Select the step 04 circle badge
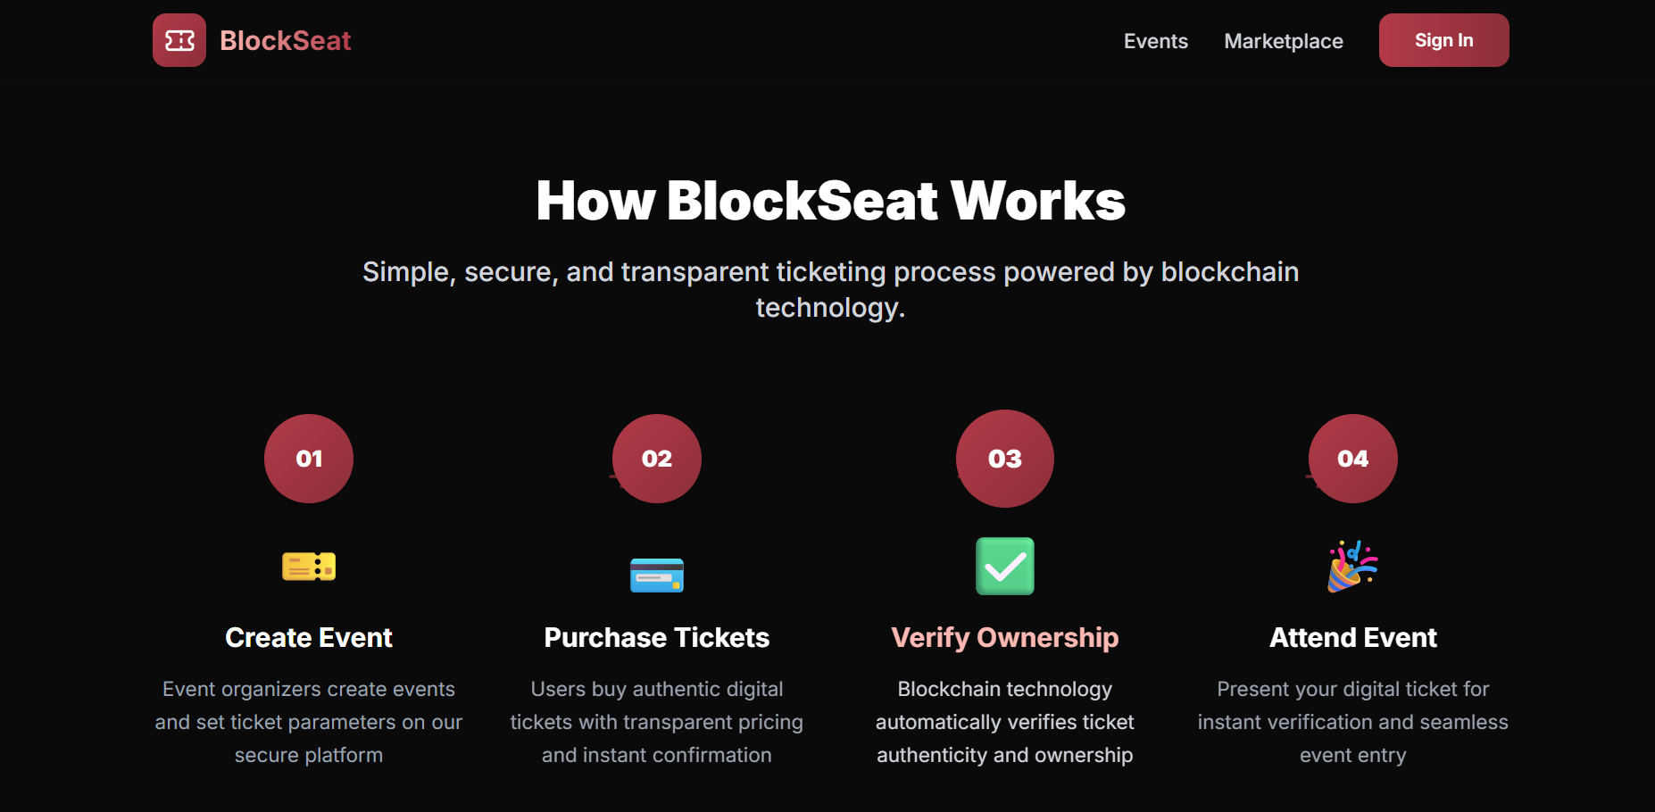The height and width of the screenshot is (812, 1655). tap(1352, 459)
